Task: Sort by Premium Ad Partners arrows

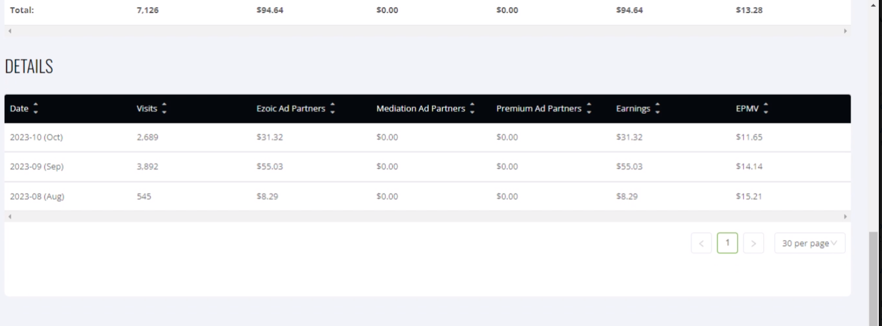Action: coord(590,109)
